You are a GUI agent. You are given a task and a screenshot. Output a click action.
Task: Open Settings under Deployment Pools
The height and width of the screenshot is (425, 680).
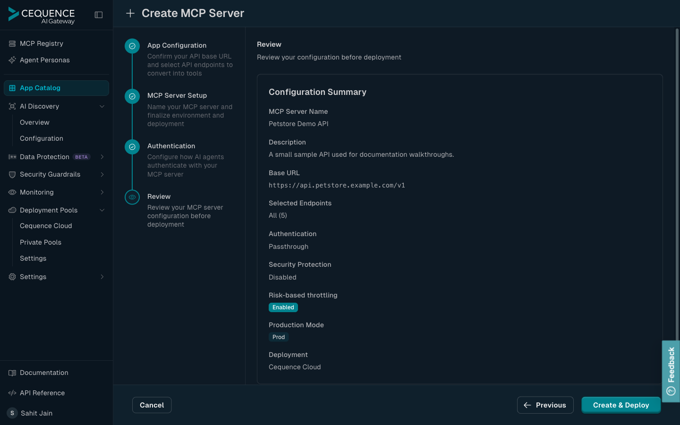(x=33, y=258)
